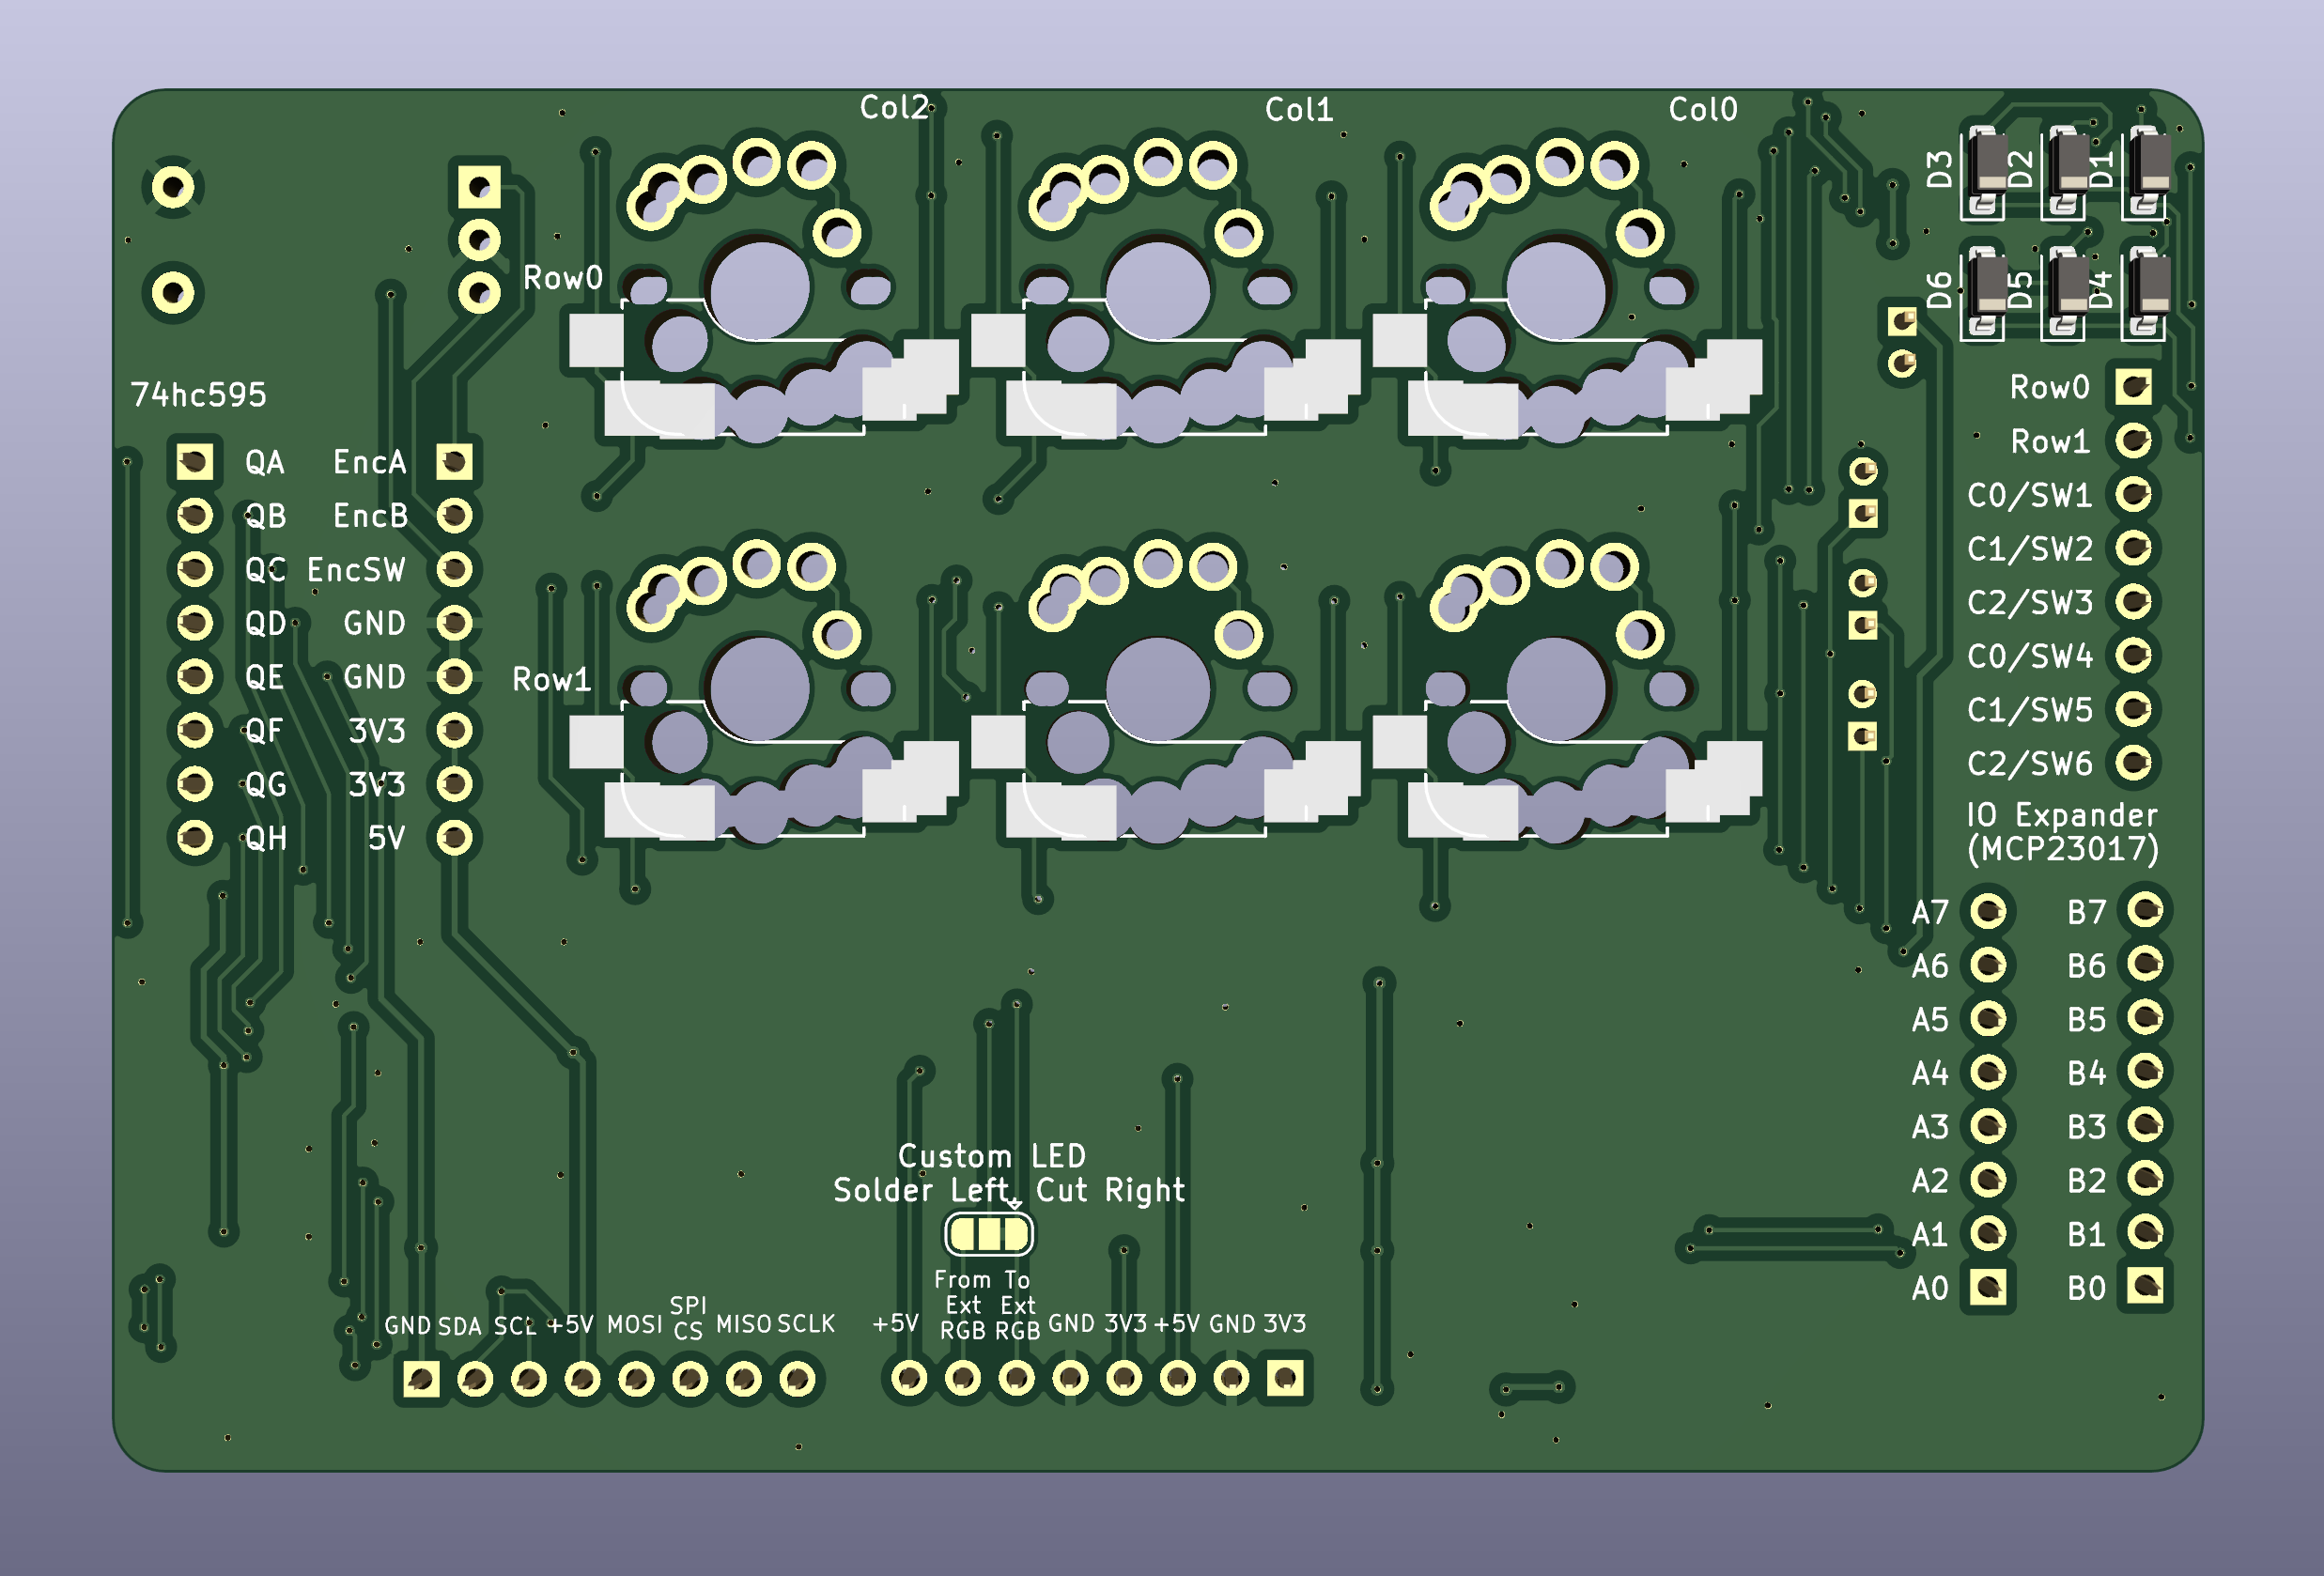Click the square pad beside EncA
2324x1576 pixels.
[454, 462]
